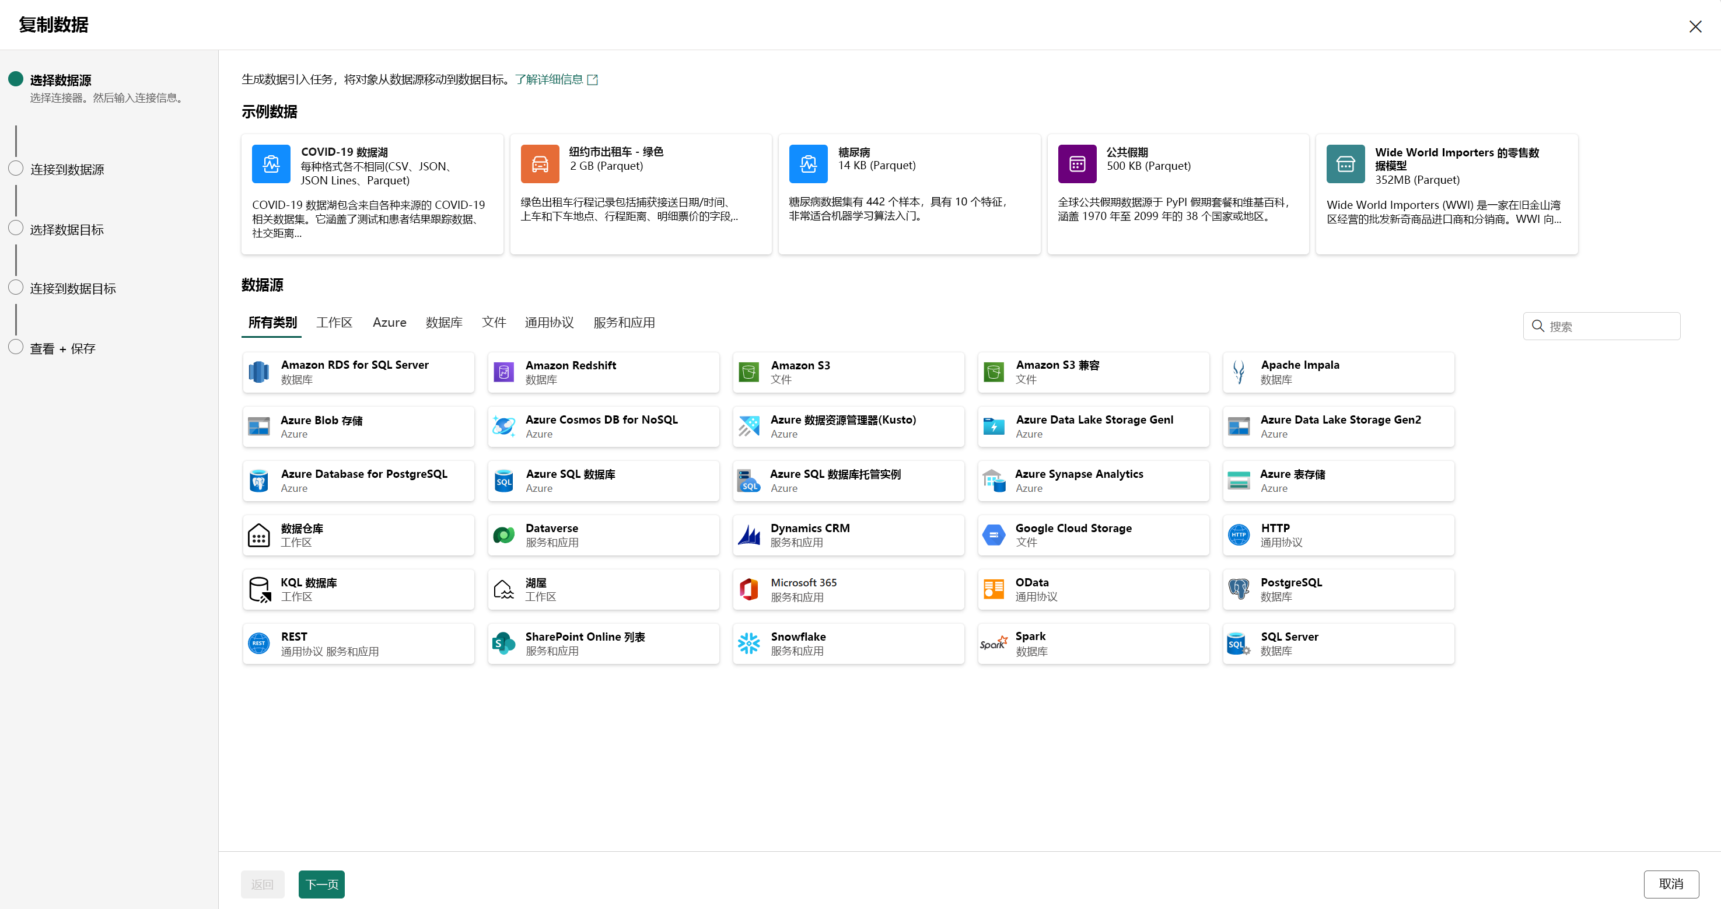Select the 糖尿病 sample dataset card
The height and width of the screenshot is (909, 1721).
pos(910,194)
